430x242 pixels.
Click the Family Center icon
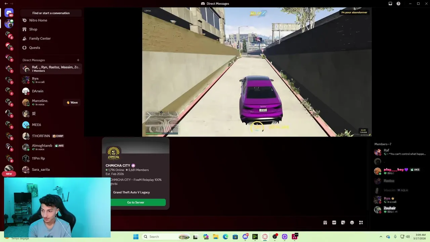[24, 38]
